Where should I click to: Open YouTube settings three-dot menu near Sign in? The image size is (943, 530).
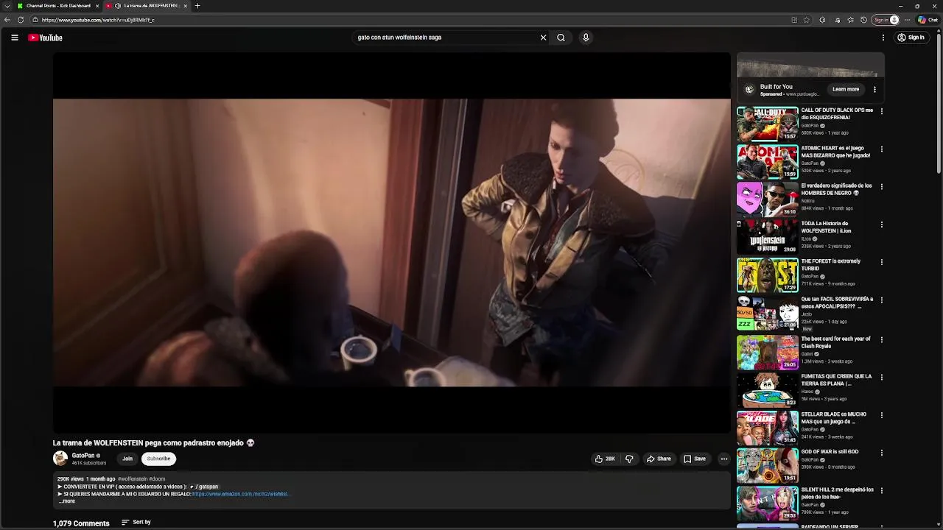883,38
